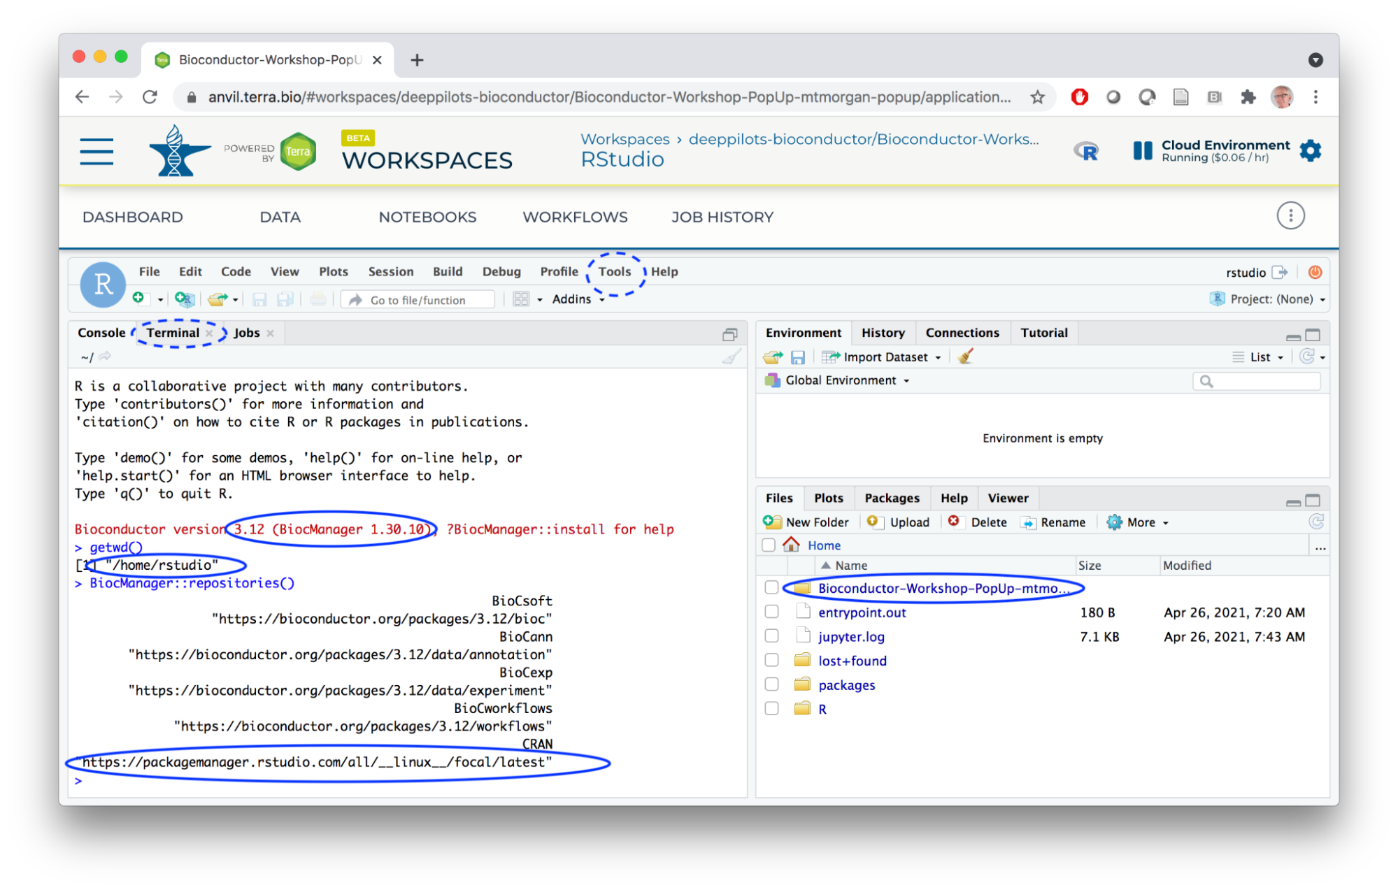This screenshot has height=890, width=1398.
Task: Pop out the console pane icon
Action: 730,334
